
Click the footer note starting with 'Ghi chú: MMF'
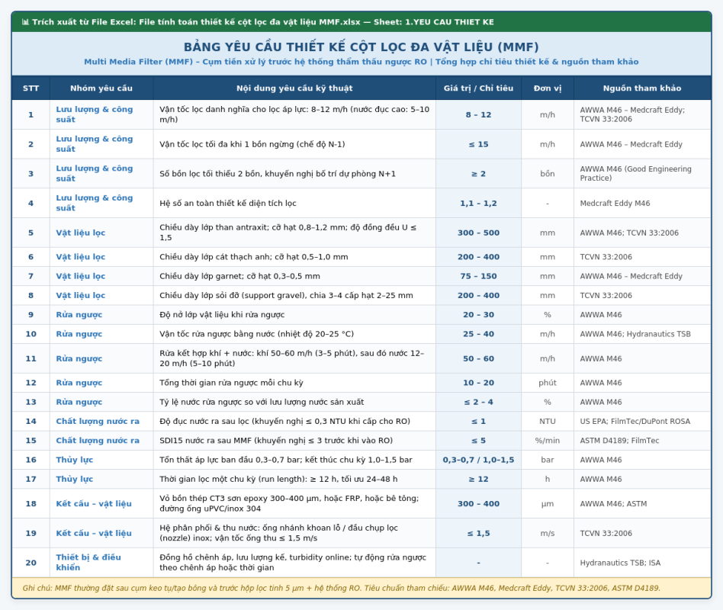point(341,589)
